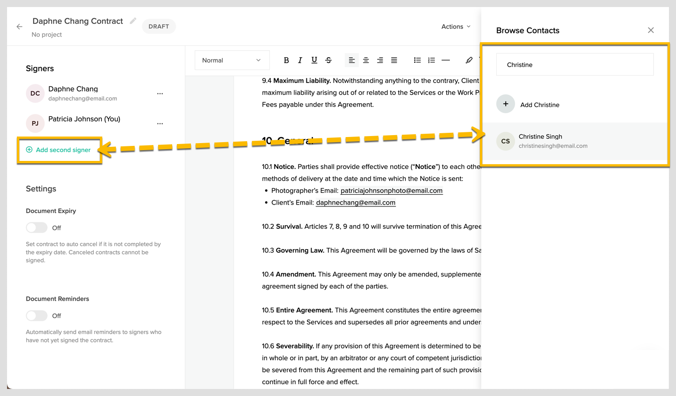
Task: Open options for Daphne Chang signer
Action: [x=160, y=93]
